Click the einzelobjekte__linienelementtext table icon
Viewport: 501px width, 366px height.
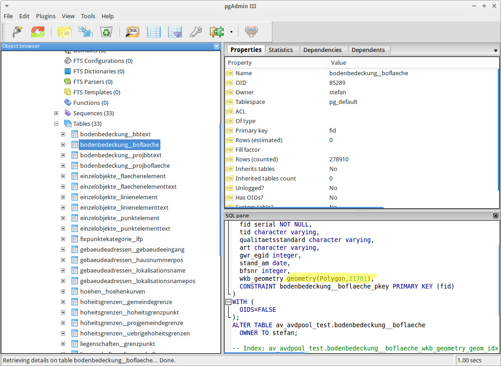tap(74, 208)
